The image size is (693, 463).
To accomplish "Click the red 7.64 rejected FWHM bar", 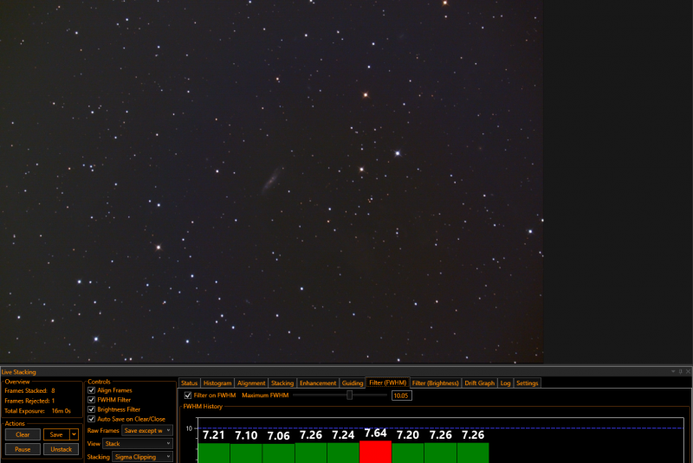I will click(x=375, y=452).
